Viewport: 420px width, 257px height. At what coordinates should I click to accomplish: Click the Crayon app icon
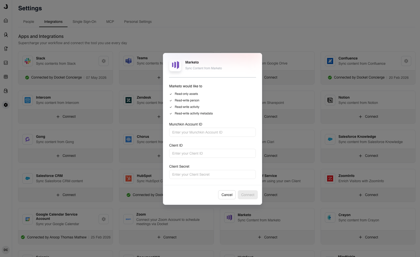330,218
